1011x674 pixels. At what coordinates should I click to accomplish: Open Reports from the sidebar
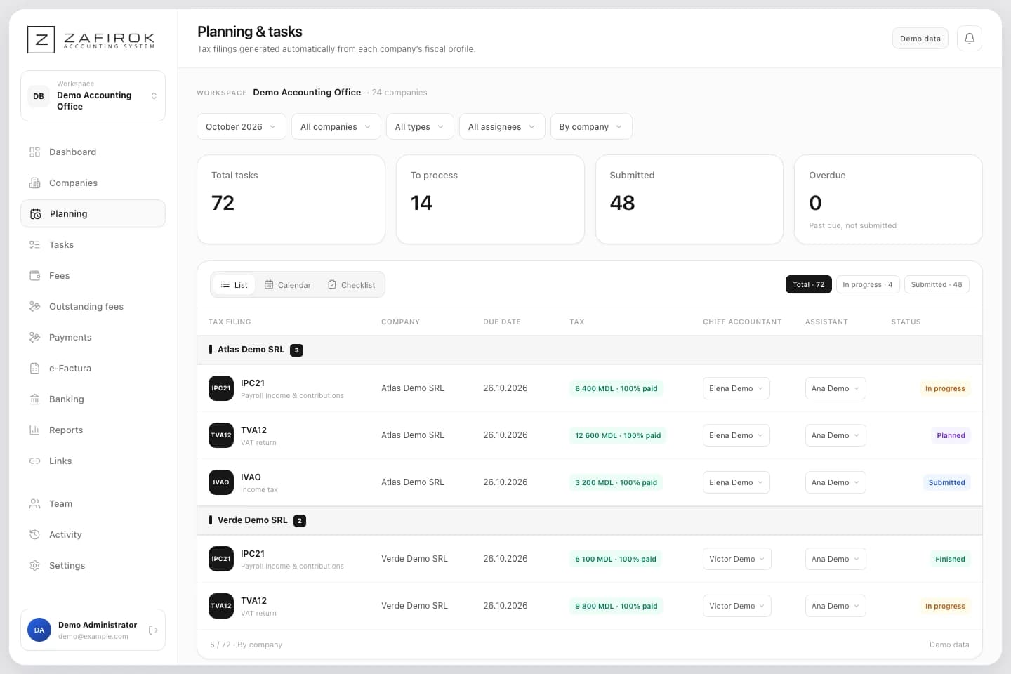click(93, 430)
